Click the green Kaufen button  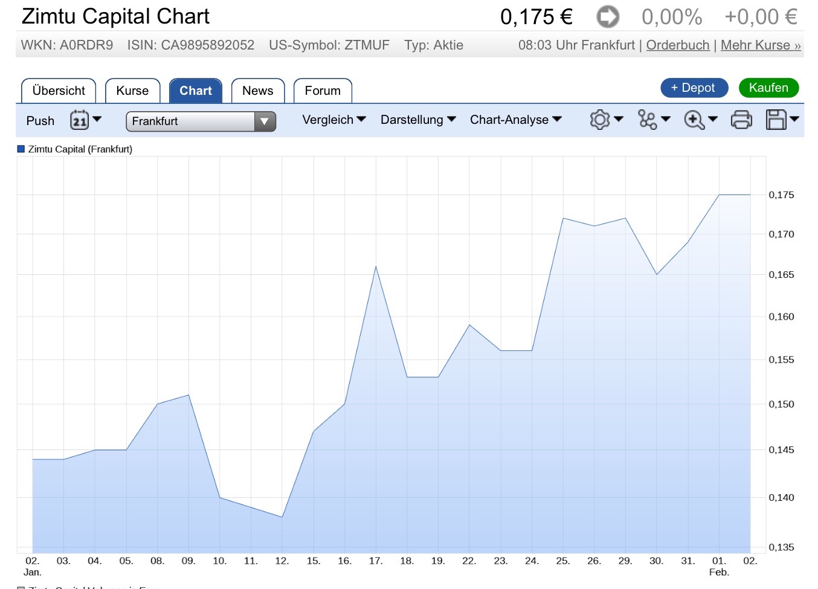tap(768, 88)
